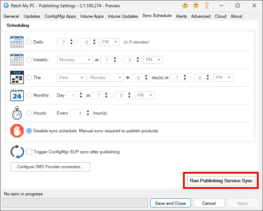Open the Weekly AM/PM dropdown
The height and width of the screenshot is (211, 263).
[153, 60]
